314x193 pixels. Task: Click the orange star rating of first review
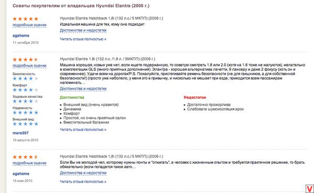pyautogui.click(x=26, y=19)
